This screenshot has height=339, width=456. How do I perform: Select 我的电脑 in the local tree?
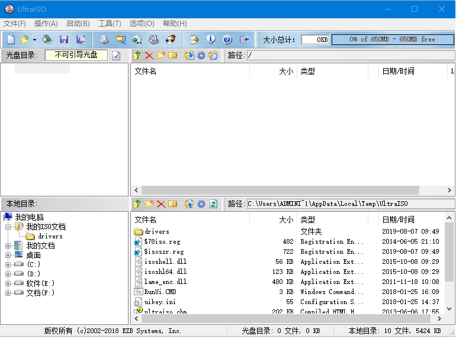30,217
